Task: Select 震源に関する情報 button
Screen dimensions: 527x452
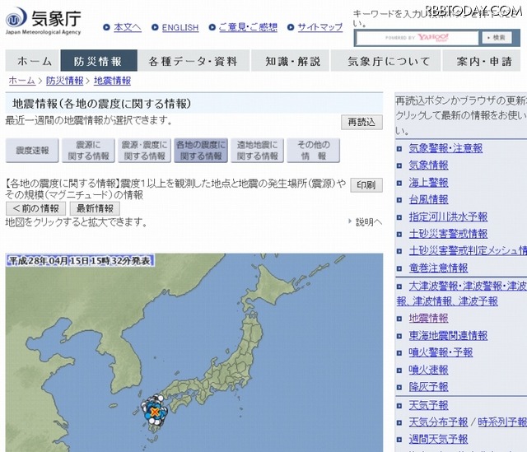Action: click(88, 150)
